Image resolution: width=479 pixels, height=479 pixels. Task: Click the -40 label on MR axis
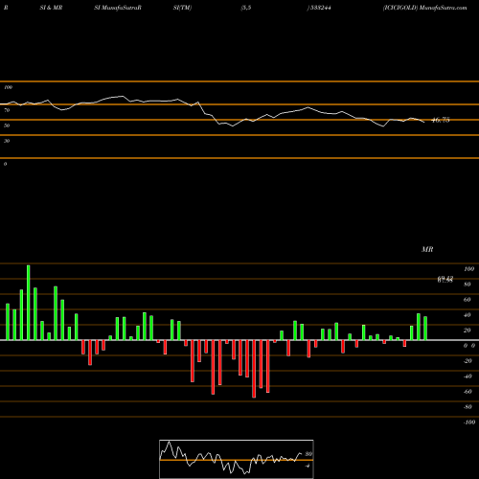click(x=468, y=376)
